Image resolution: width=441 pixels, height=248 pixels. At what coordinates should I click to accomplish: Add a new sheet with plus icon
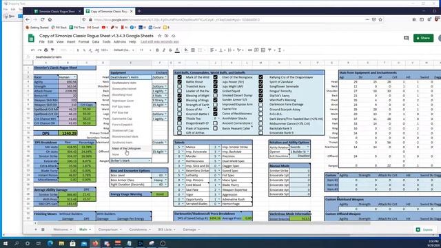36,229
